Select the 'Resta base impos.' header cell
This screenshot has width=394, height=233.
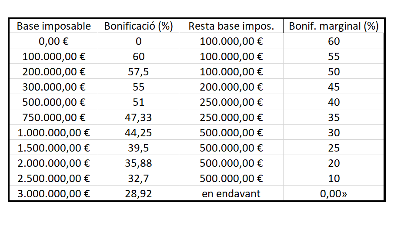(x=231, y=26)
